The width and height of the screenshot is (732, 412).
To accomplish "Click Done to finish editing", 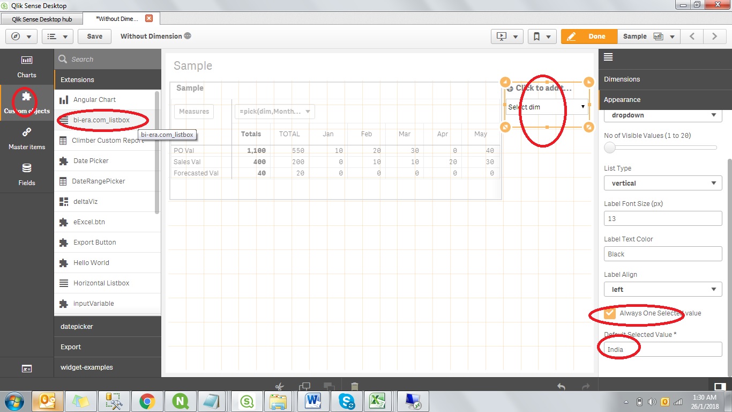I will point(589,36).
